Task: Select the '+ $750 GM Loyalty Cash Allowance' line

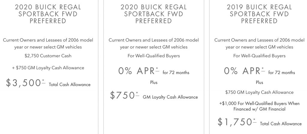Action: pos(48,68)
